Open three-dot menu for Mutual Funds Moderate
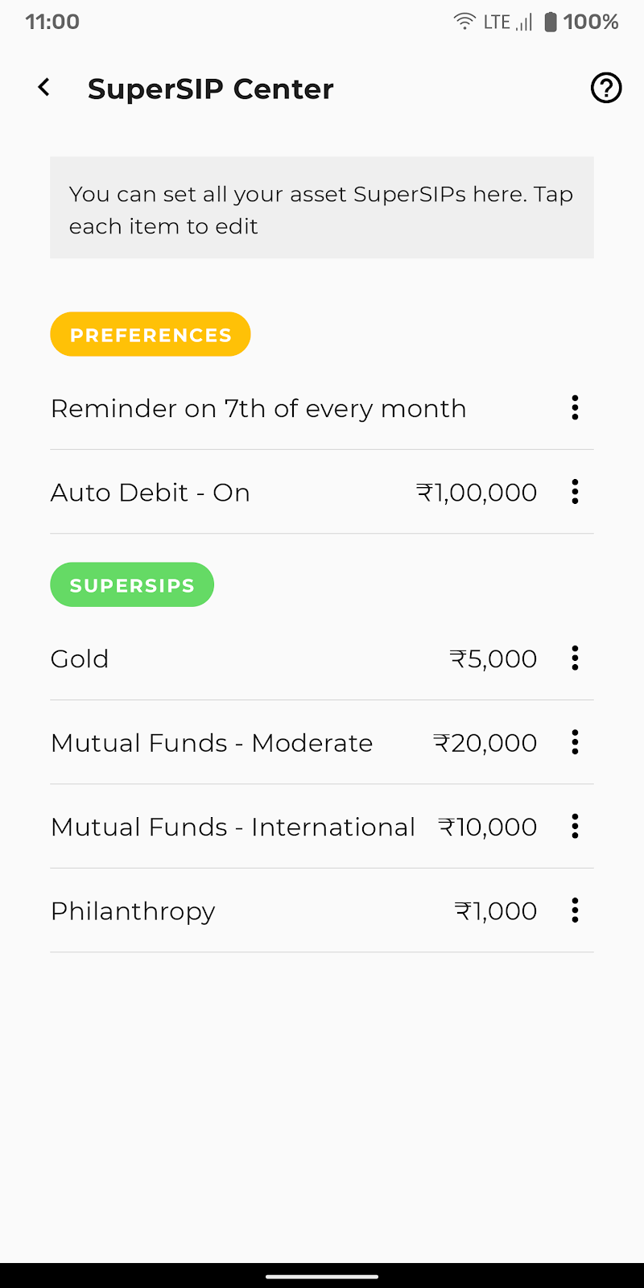Screen dimensions: 644x1288 (x=575, y=742)
